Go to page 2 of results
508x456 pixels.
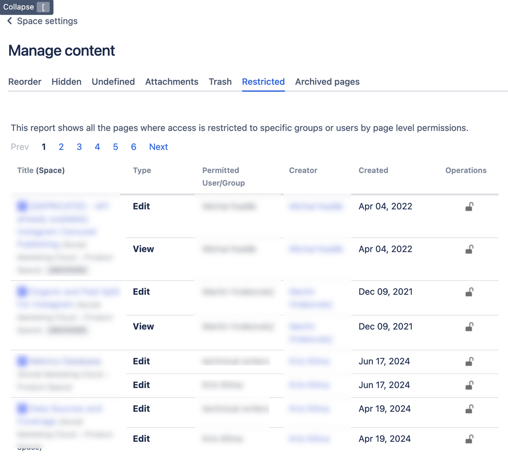[x=61, y=147]
